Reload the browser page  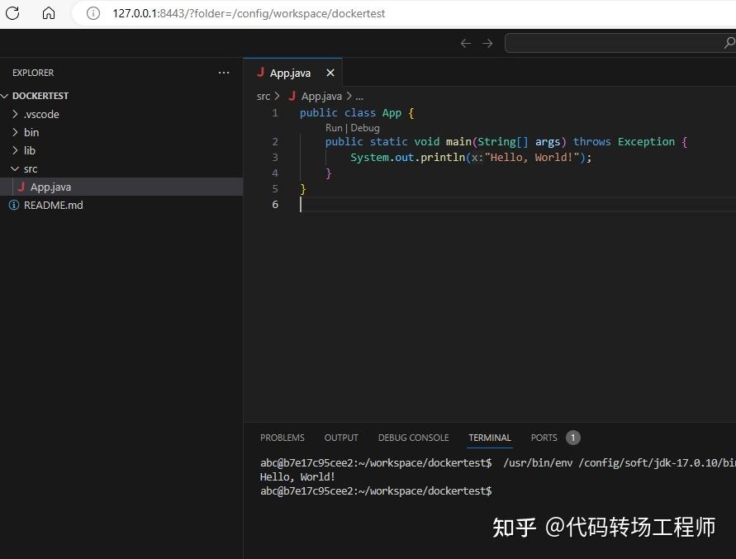point(12,13)
